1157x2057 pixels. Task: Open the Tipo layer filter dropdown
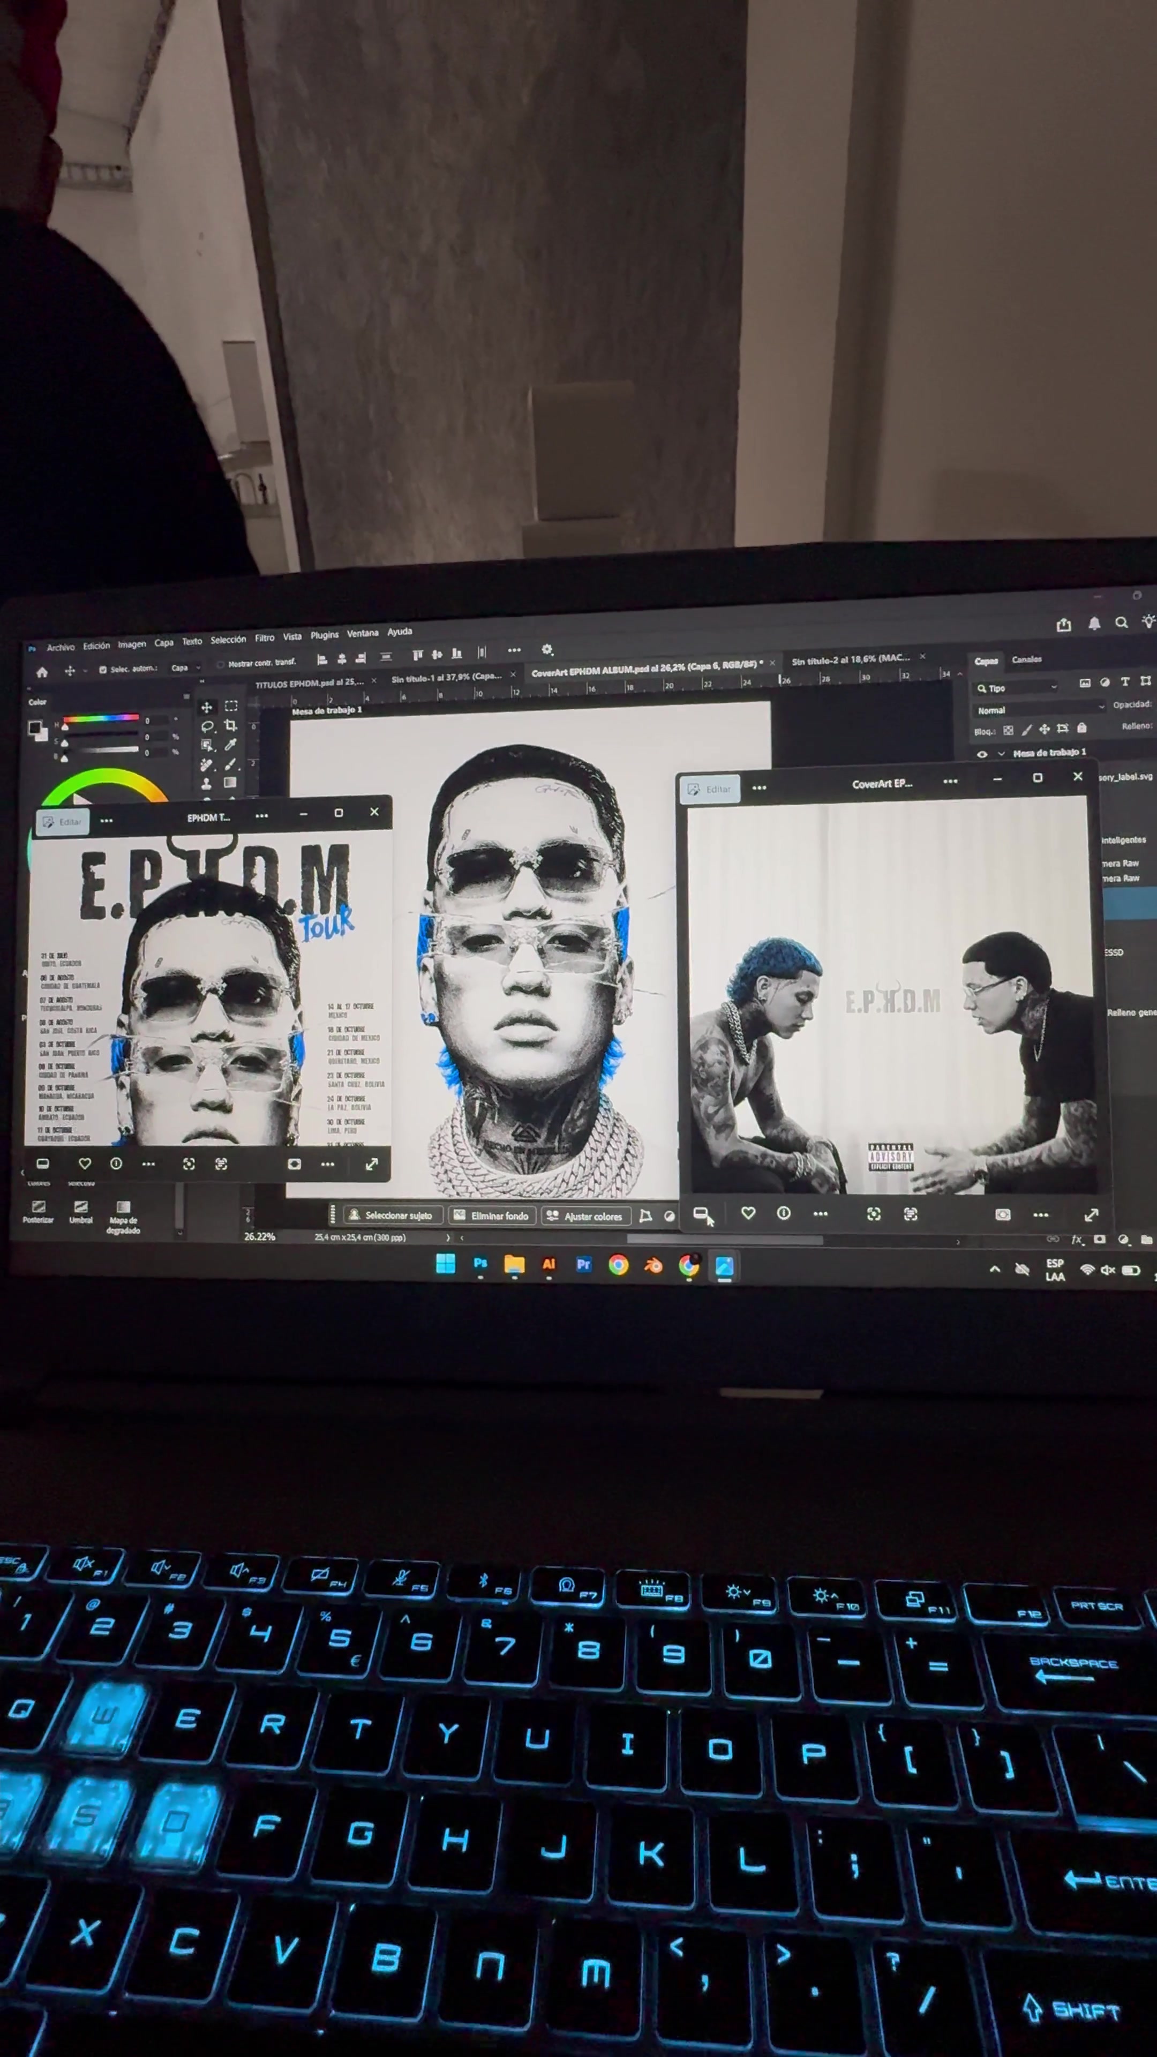pyautogui.click(x=1017, y=687)
